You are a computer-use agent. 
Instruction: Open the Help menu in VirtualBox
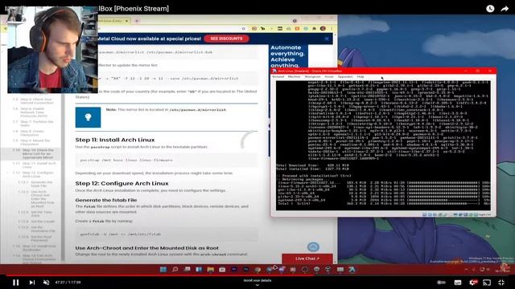click(360, 77)
